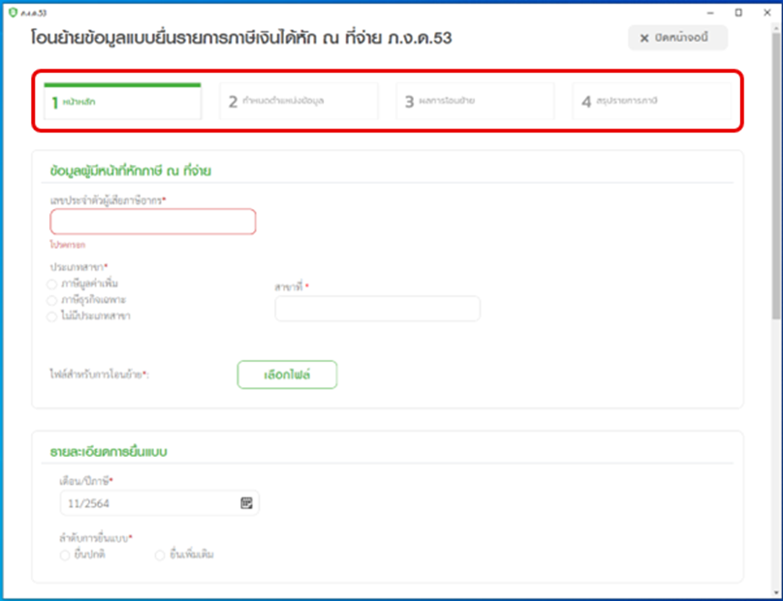The image size is (783, 601).
Task: Click the เลือกไฟล์ button
Action: [x=287, y=375]
